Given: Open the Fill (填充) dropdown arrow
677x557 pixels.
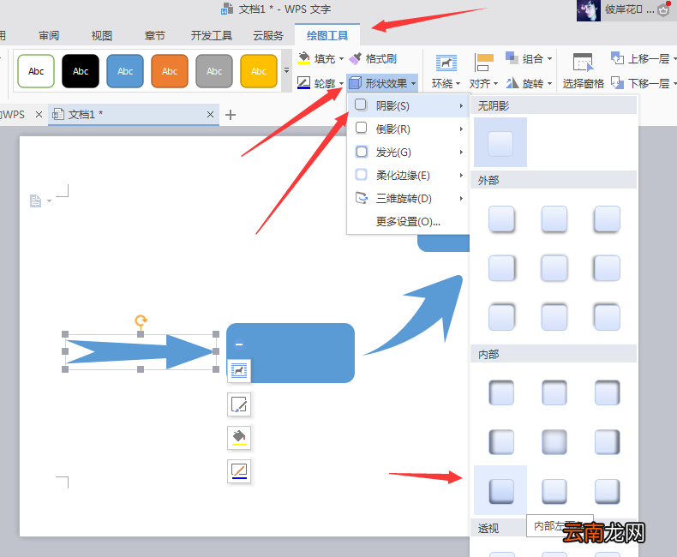Looking at the screenshot, I should tap(341, 59).
